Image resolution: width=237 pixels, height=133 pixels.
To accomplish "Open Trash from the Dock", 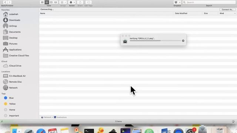I will tap(220, 130).
